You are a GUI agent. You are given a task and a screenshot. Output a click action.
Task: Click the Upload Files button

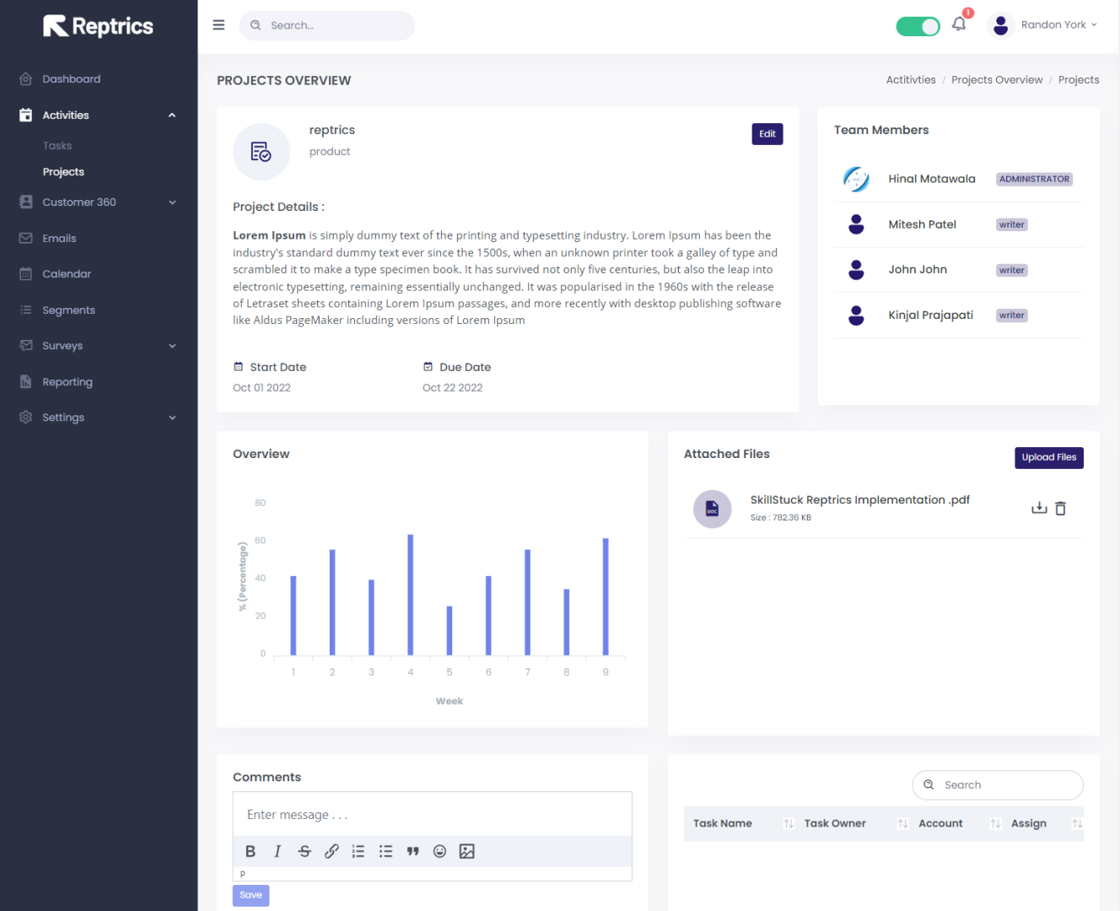tap(1049, 457)
